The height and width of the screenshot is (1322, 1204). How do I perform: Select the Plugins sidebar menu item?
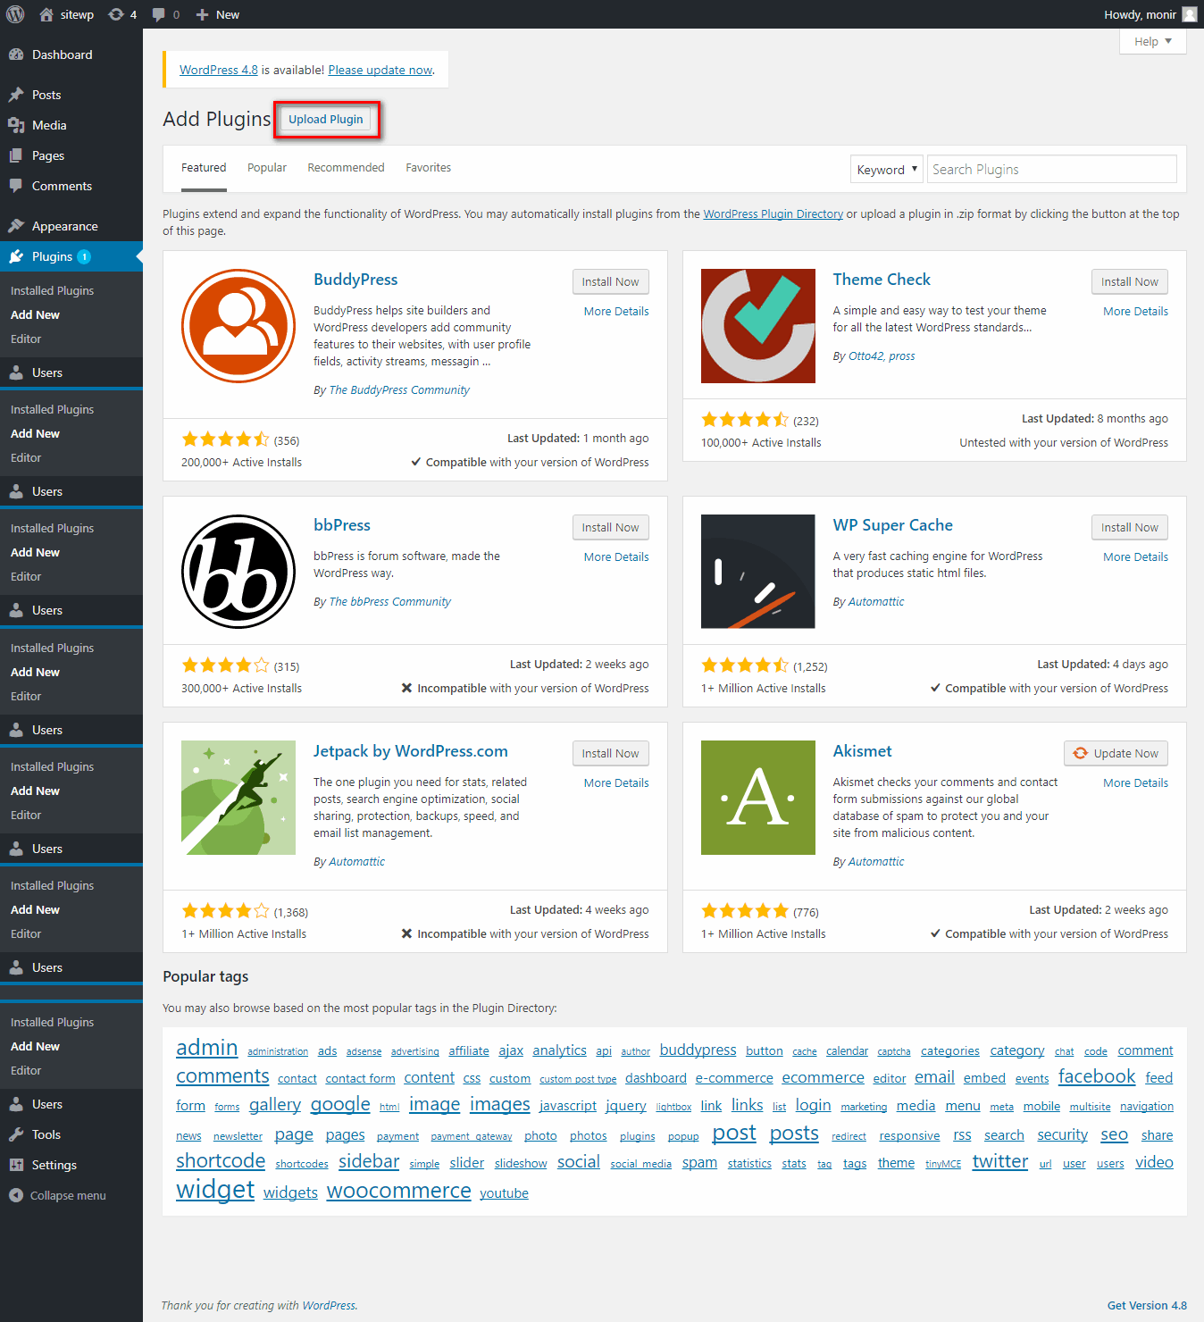pos(71,256)
